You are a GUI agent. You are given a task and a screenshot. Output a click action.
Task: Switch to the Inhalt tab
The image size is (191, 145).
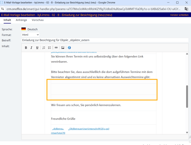[7, 20]
